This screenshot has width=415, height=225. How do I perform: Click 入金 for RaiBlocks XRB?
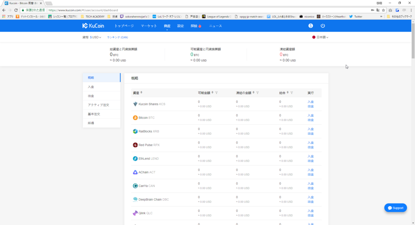(310, 129)
